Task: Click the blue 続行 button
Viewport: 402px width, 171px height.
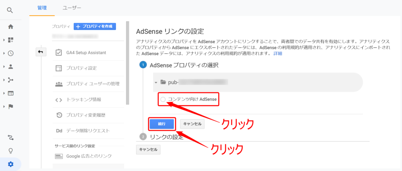Action: pos(161,124)
